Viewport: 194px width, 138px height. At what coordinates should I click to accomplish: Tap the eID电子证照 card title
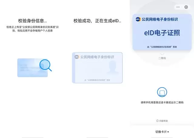pyautogui.click(x=162, y=33)
